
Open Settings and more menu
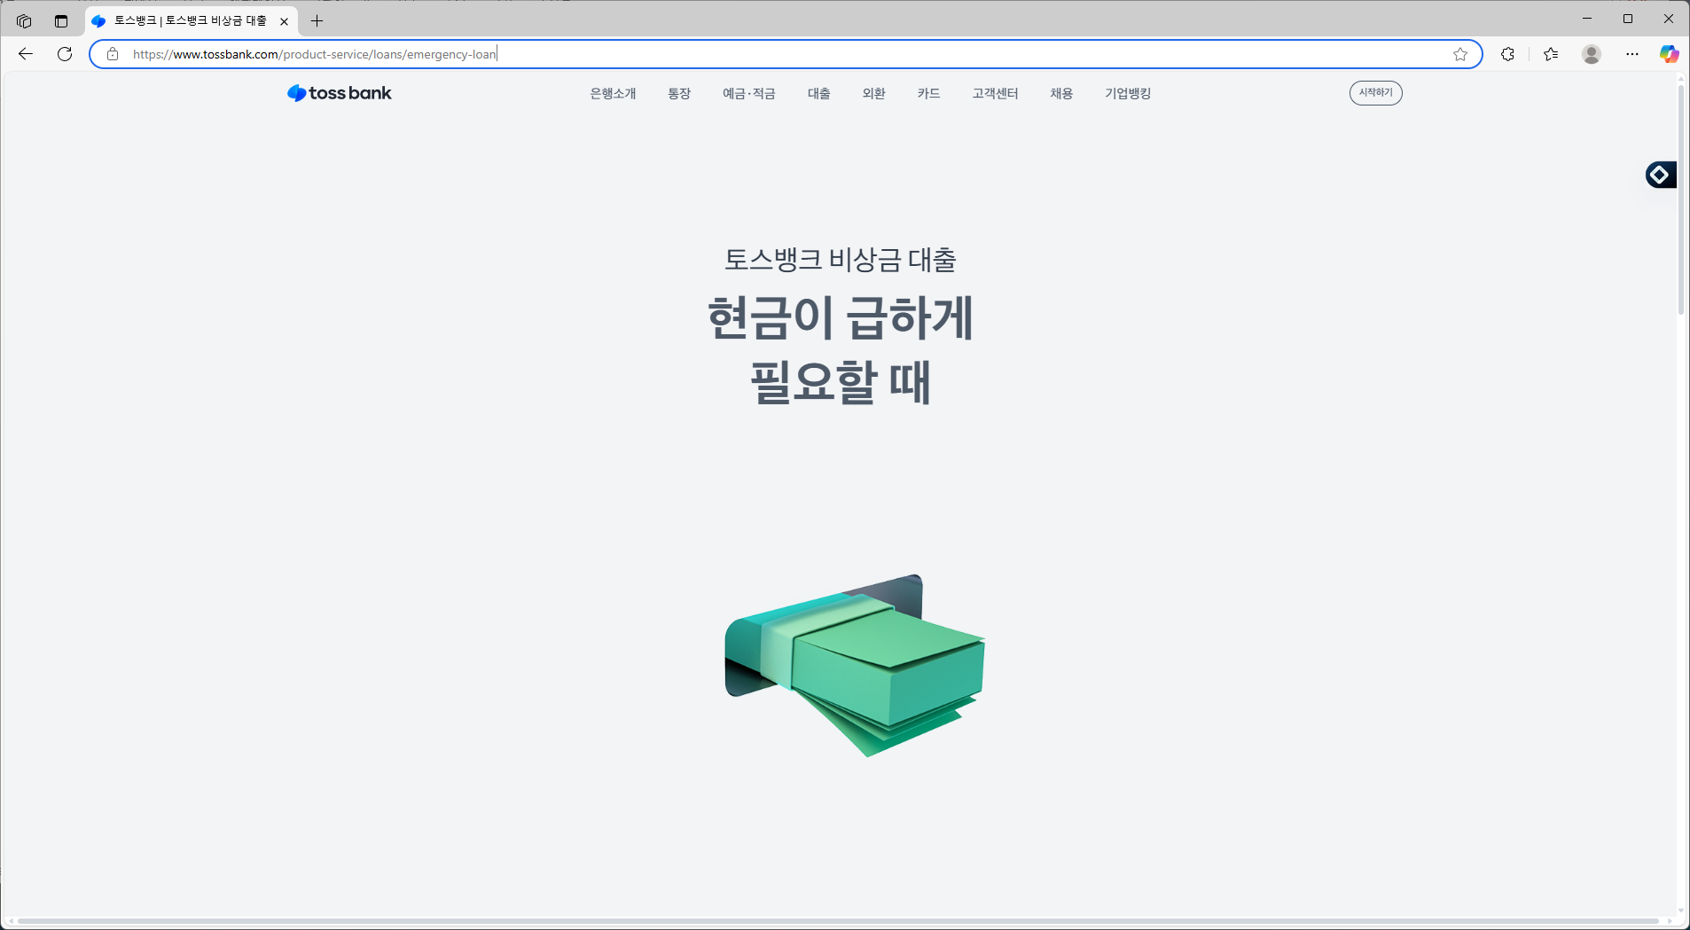1632,54
